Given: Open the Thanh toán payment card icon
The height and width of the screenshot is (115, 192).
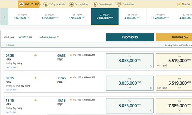Looking at the screenshot, I should (x=119, y=4).
